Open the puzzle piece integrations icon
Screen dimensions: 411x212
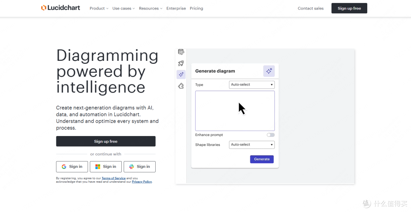click(x=181, y=86)
